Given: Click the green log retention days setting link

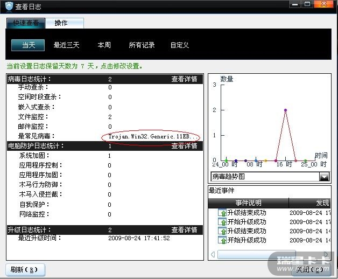Looking at the screenshot, I should click(x=74, y=66).
